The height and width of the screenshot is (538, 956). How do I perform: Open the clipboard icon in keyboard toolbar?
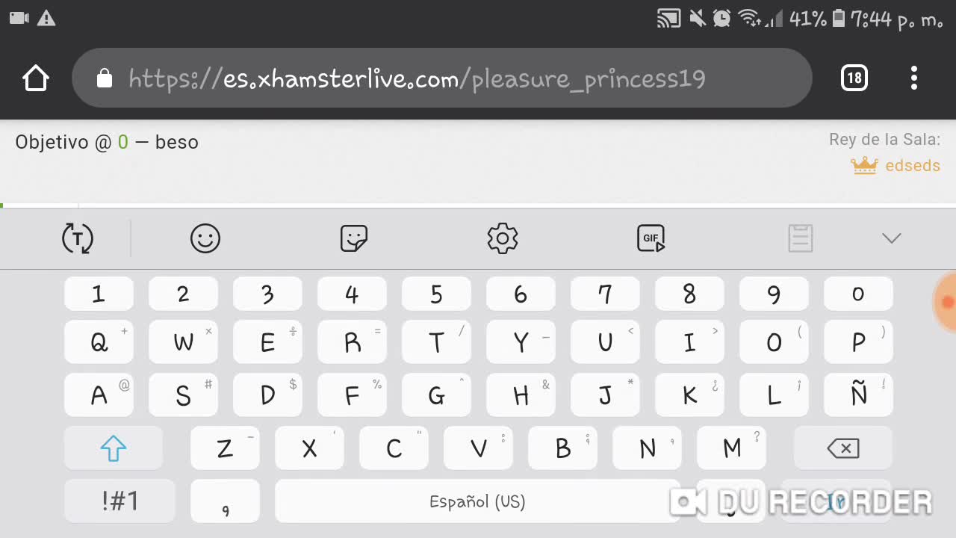(800, 238)
